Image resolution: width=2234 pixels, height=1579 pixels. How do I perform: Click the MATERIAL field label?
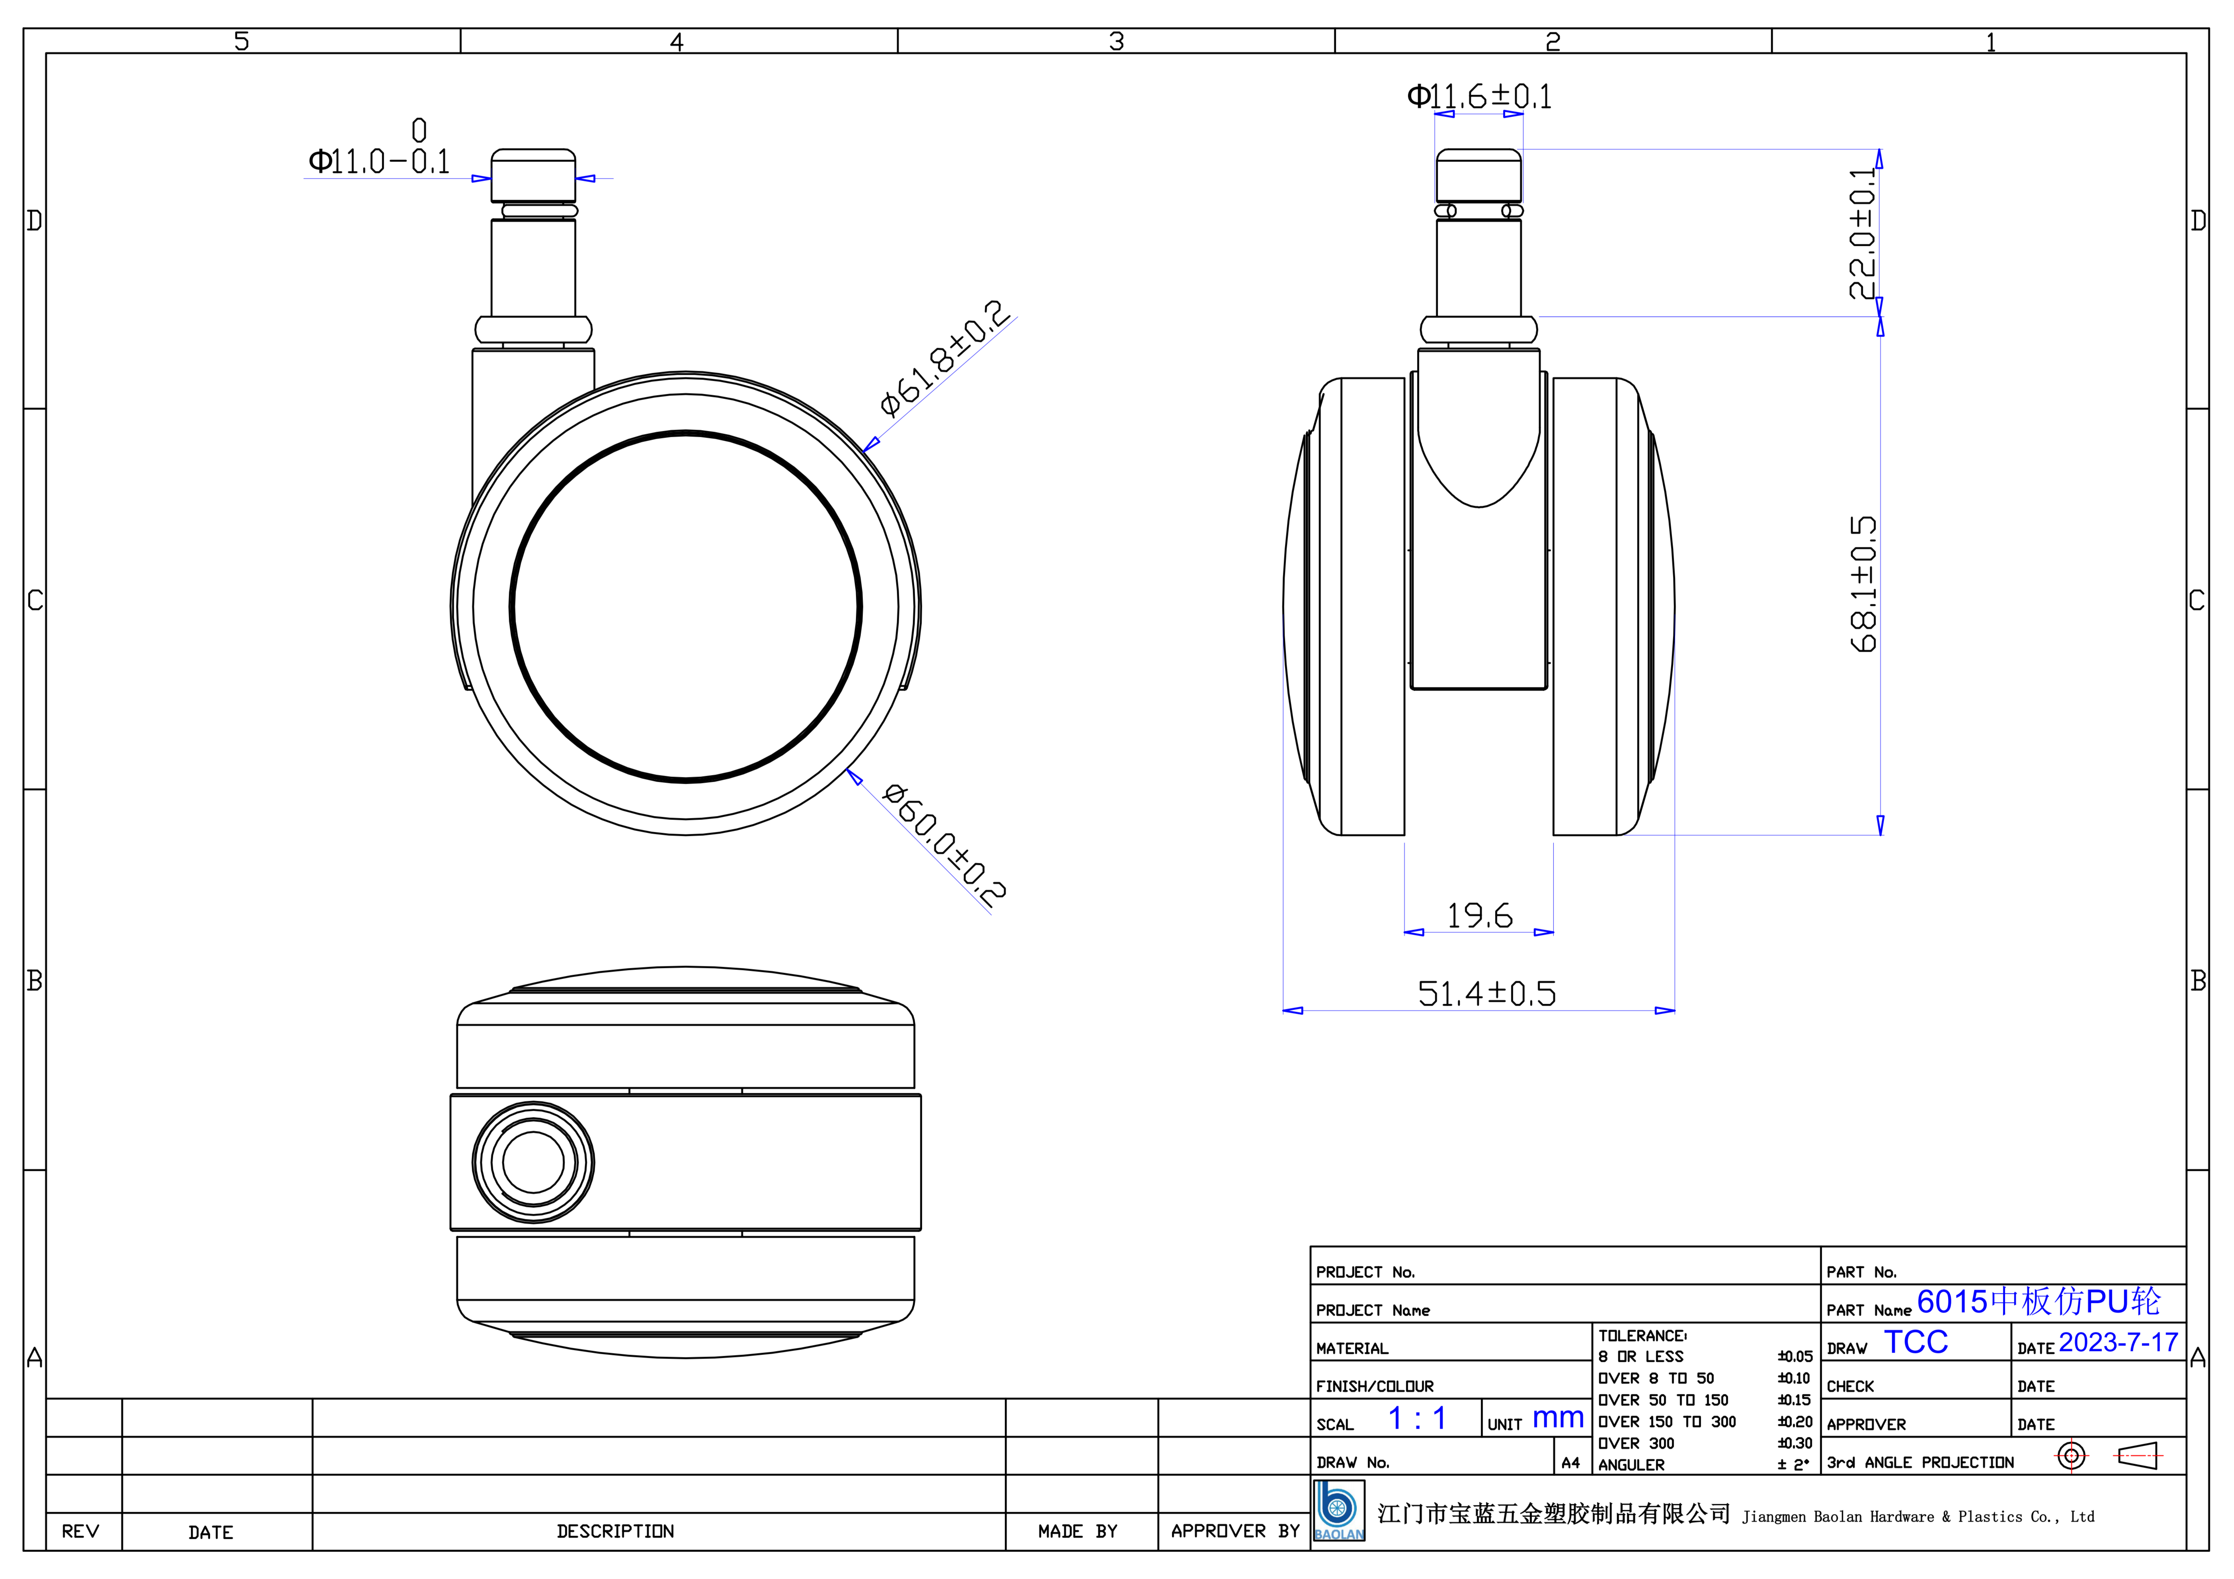pyautogui.click(x=1352, y=1349)
